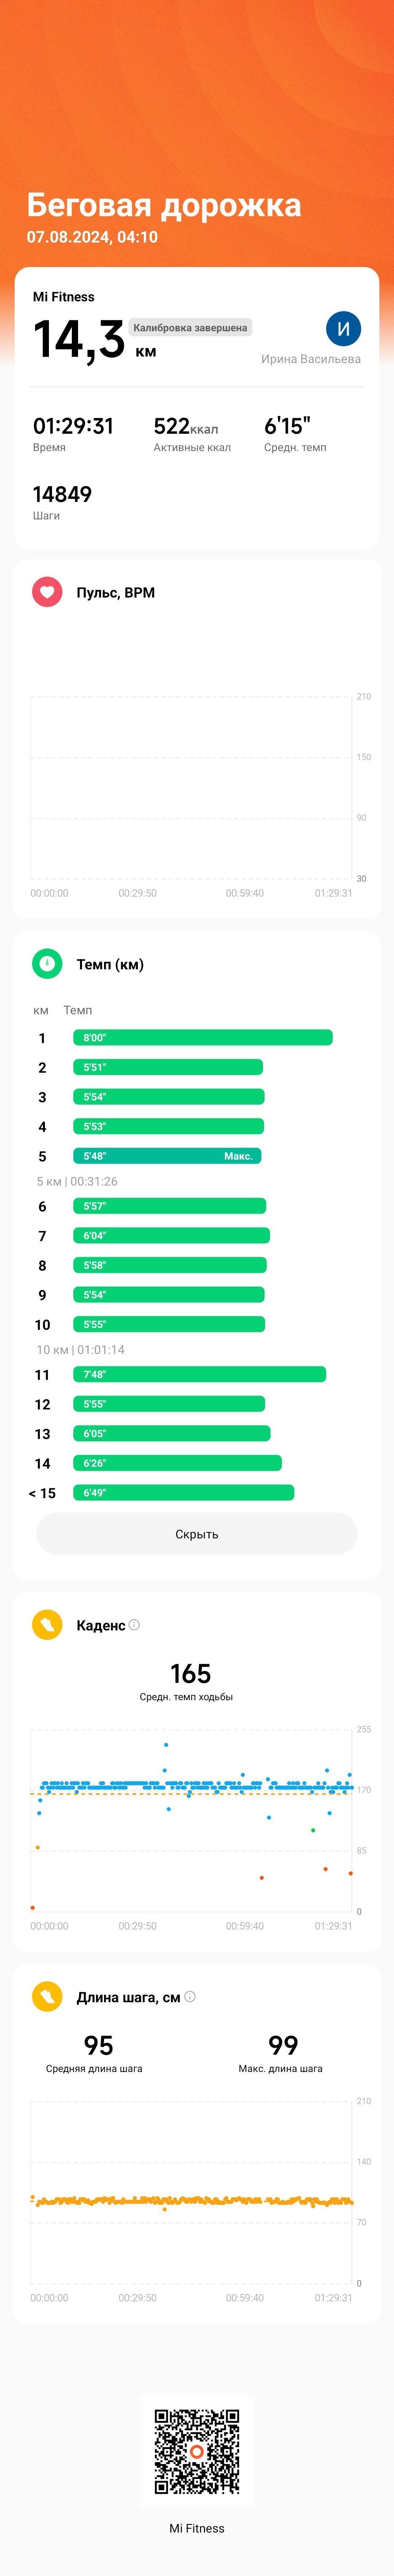Click the 14,3 км distance value
This screenshot has width=394, height=2576.
[95, 340]
